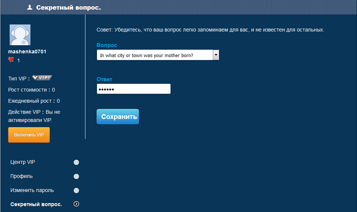Image resolution: width=357 pixels, height=212 pixels.
Task: Click the orange Включить VIP button
Action: pyautogui.click(x=29, y=135)
